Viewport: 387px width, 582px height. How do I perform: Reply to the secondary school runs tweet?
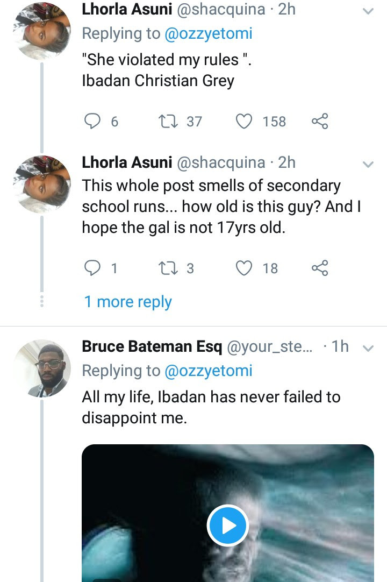click(95, 267)
